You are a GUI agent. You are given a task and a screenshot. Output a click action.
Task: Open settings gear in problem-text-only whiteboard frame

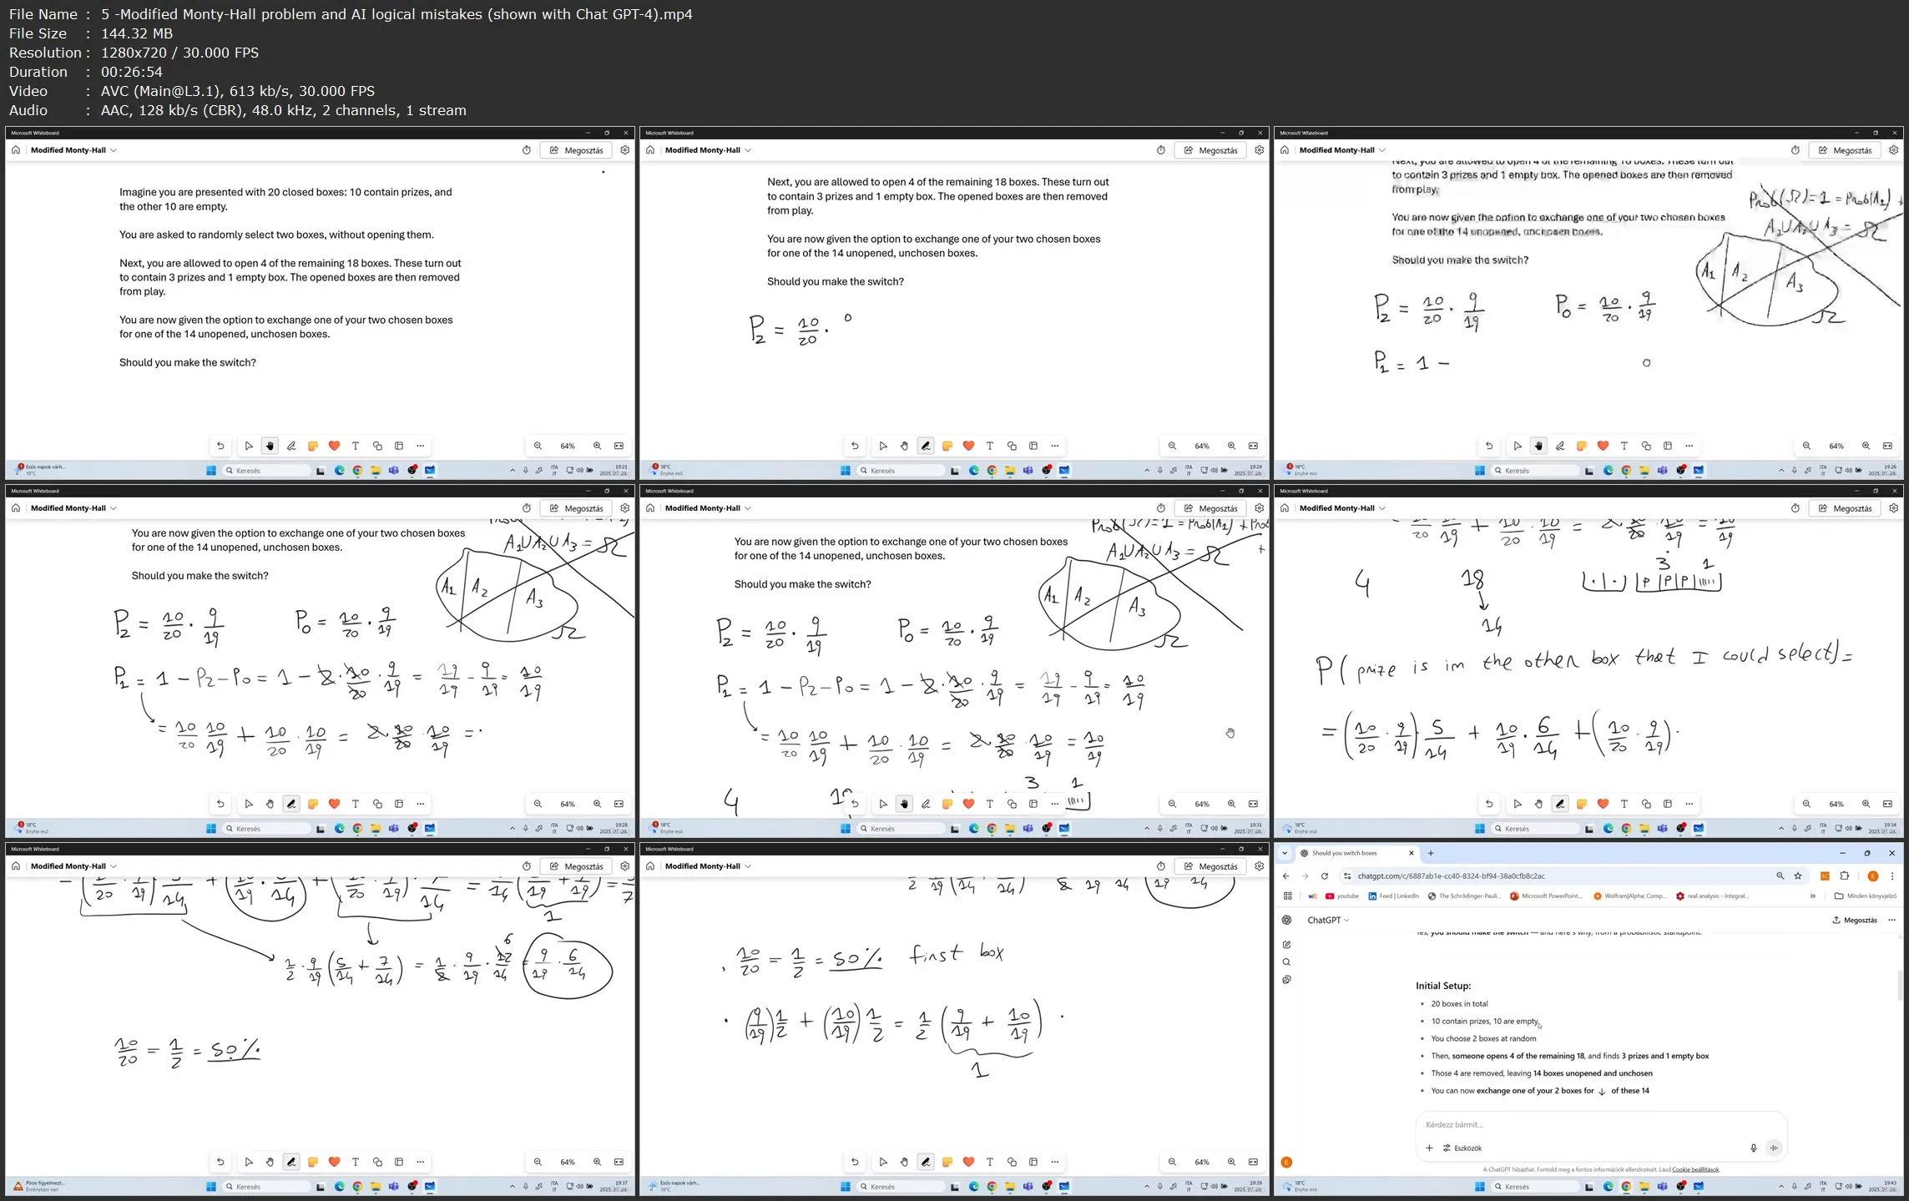tap(624, 150)
